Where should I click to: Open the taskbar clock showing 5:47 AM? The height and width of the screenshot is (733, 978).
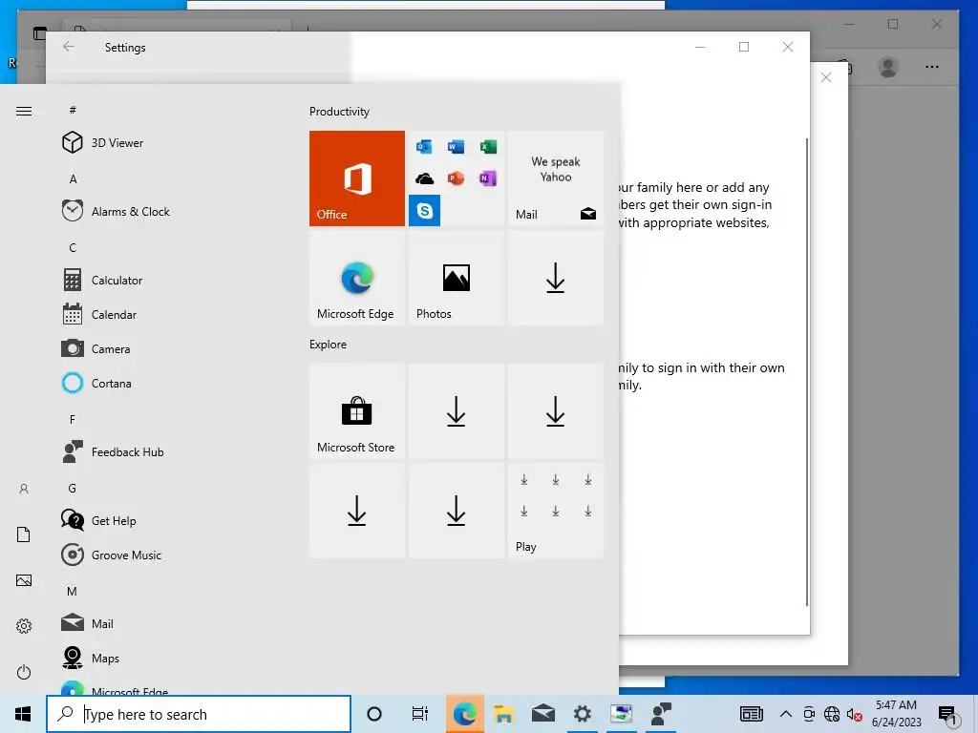896,714
